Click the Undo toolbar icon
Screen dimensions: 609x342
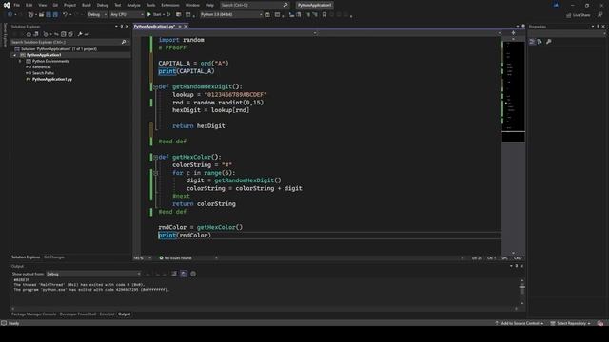coord(65,15)
